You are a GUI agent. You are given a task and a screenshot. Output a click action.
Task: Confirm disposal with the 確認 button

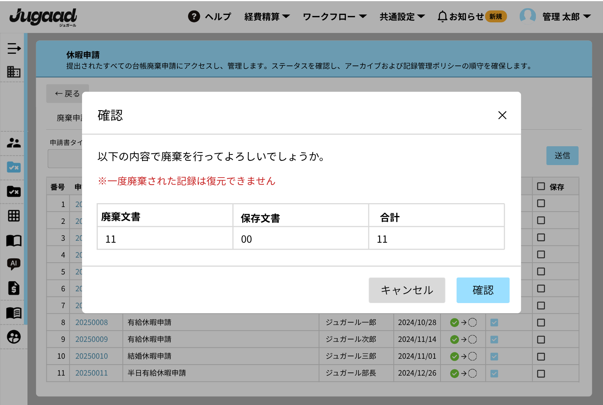point(483,290)
